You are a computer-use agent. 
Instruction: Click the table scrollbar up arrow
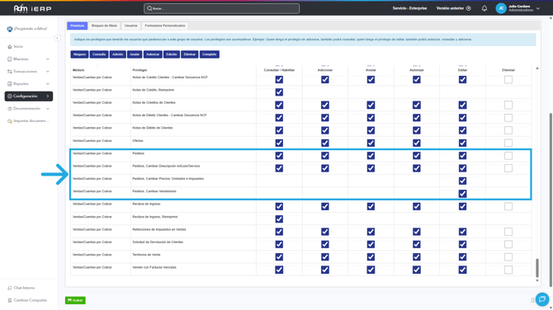537,68
